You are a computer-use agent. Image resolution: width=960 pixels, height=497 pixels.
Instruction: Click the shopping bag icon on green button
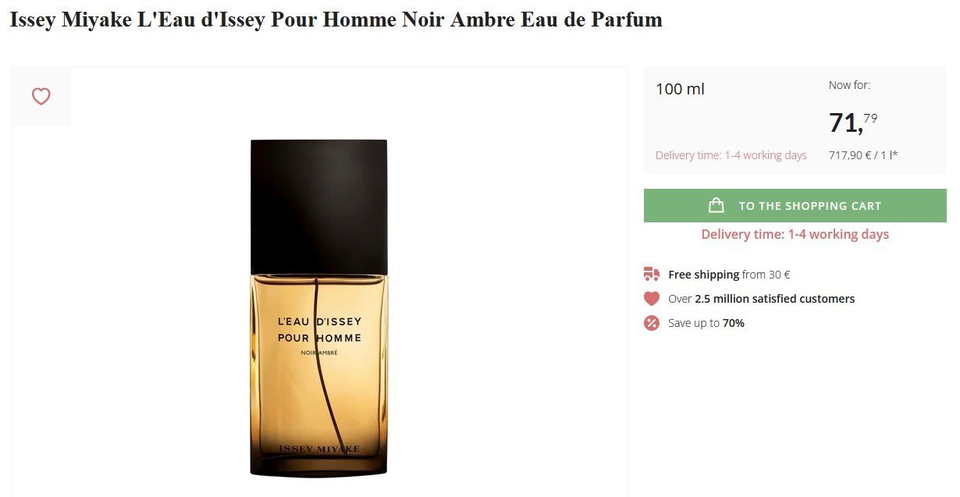(x=716, y=205)
